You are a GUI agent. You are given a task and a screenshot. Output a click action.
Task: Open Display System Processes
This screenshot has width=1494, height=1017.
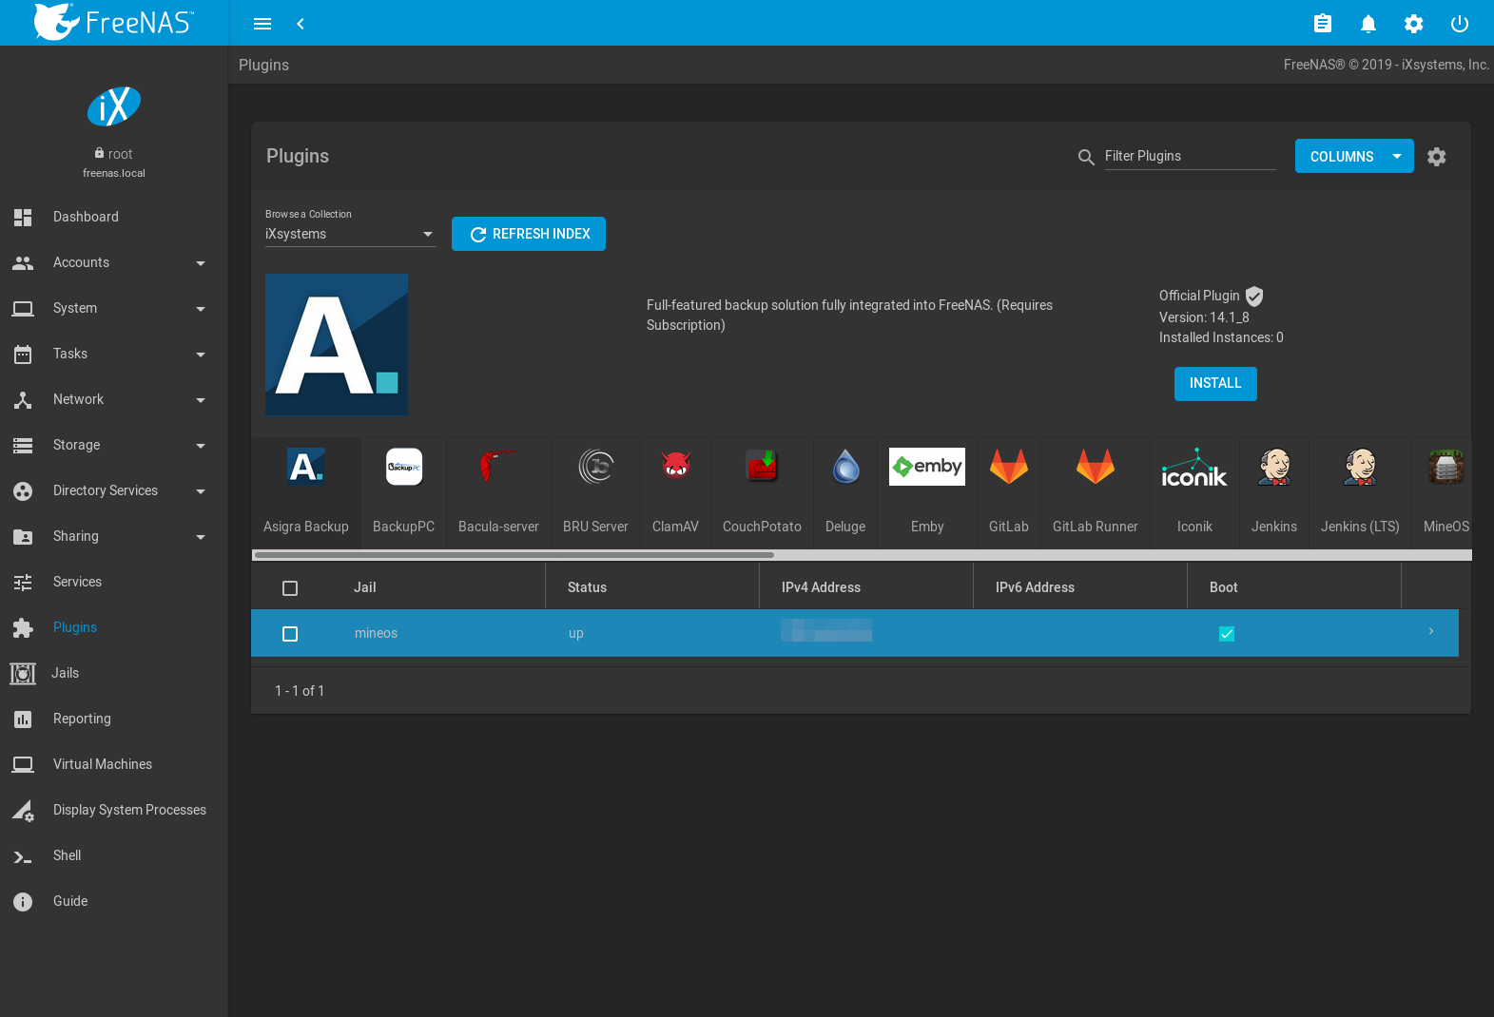pyautogui.click(x=114, y=810)
